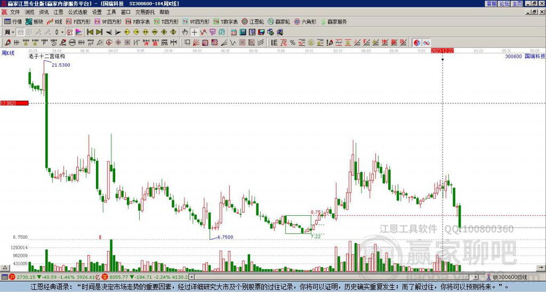The image size is (546, 292).
Task: Click the 客服 customer service button
Action: (x=491, y=4)
